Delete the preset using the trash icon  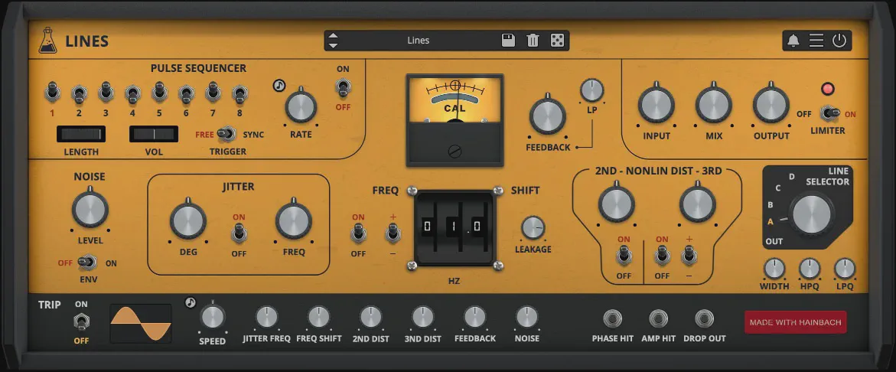[533, 41]
